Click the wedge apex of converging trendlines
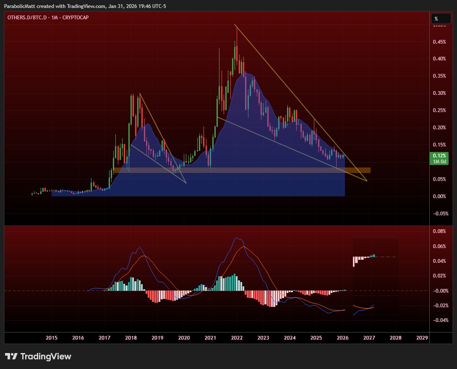Image resolution: width=457 pixels, height=369 pixels. (x=366, y=181)
